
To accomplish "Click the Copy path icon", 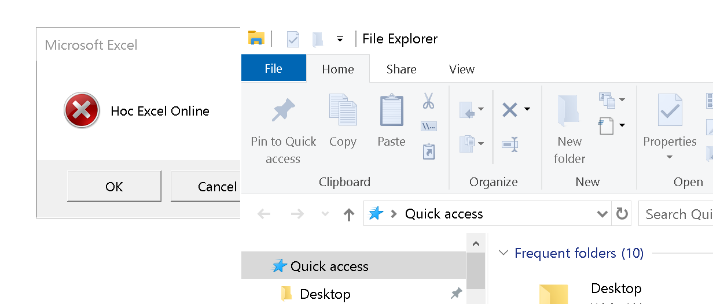I will point(428,126).
